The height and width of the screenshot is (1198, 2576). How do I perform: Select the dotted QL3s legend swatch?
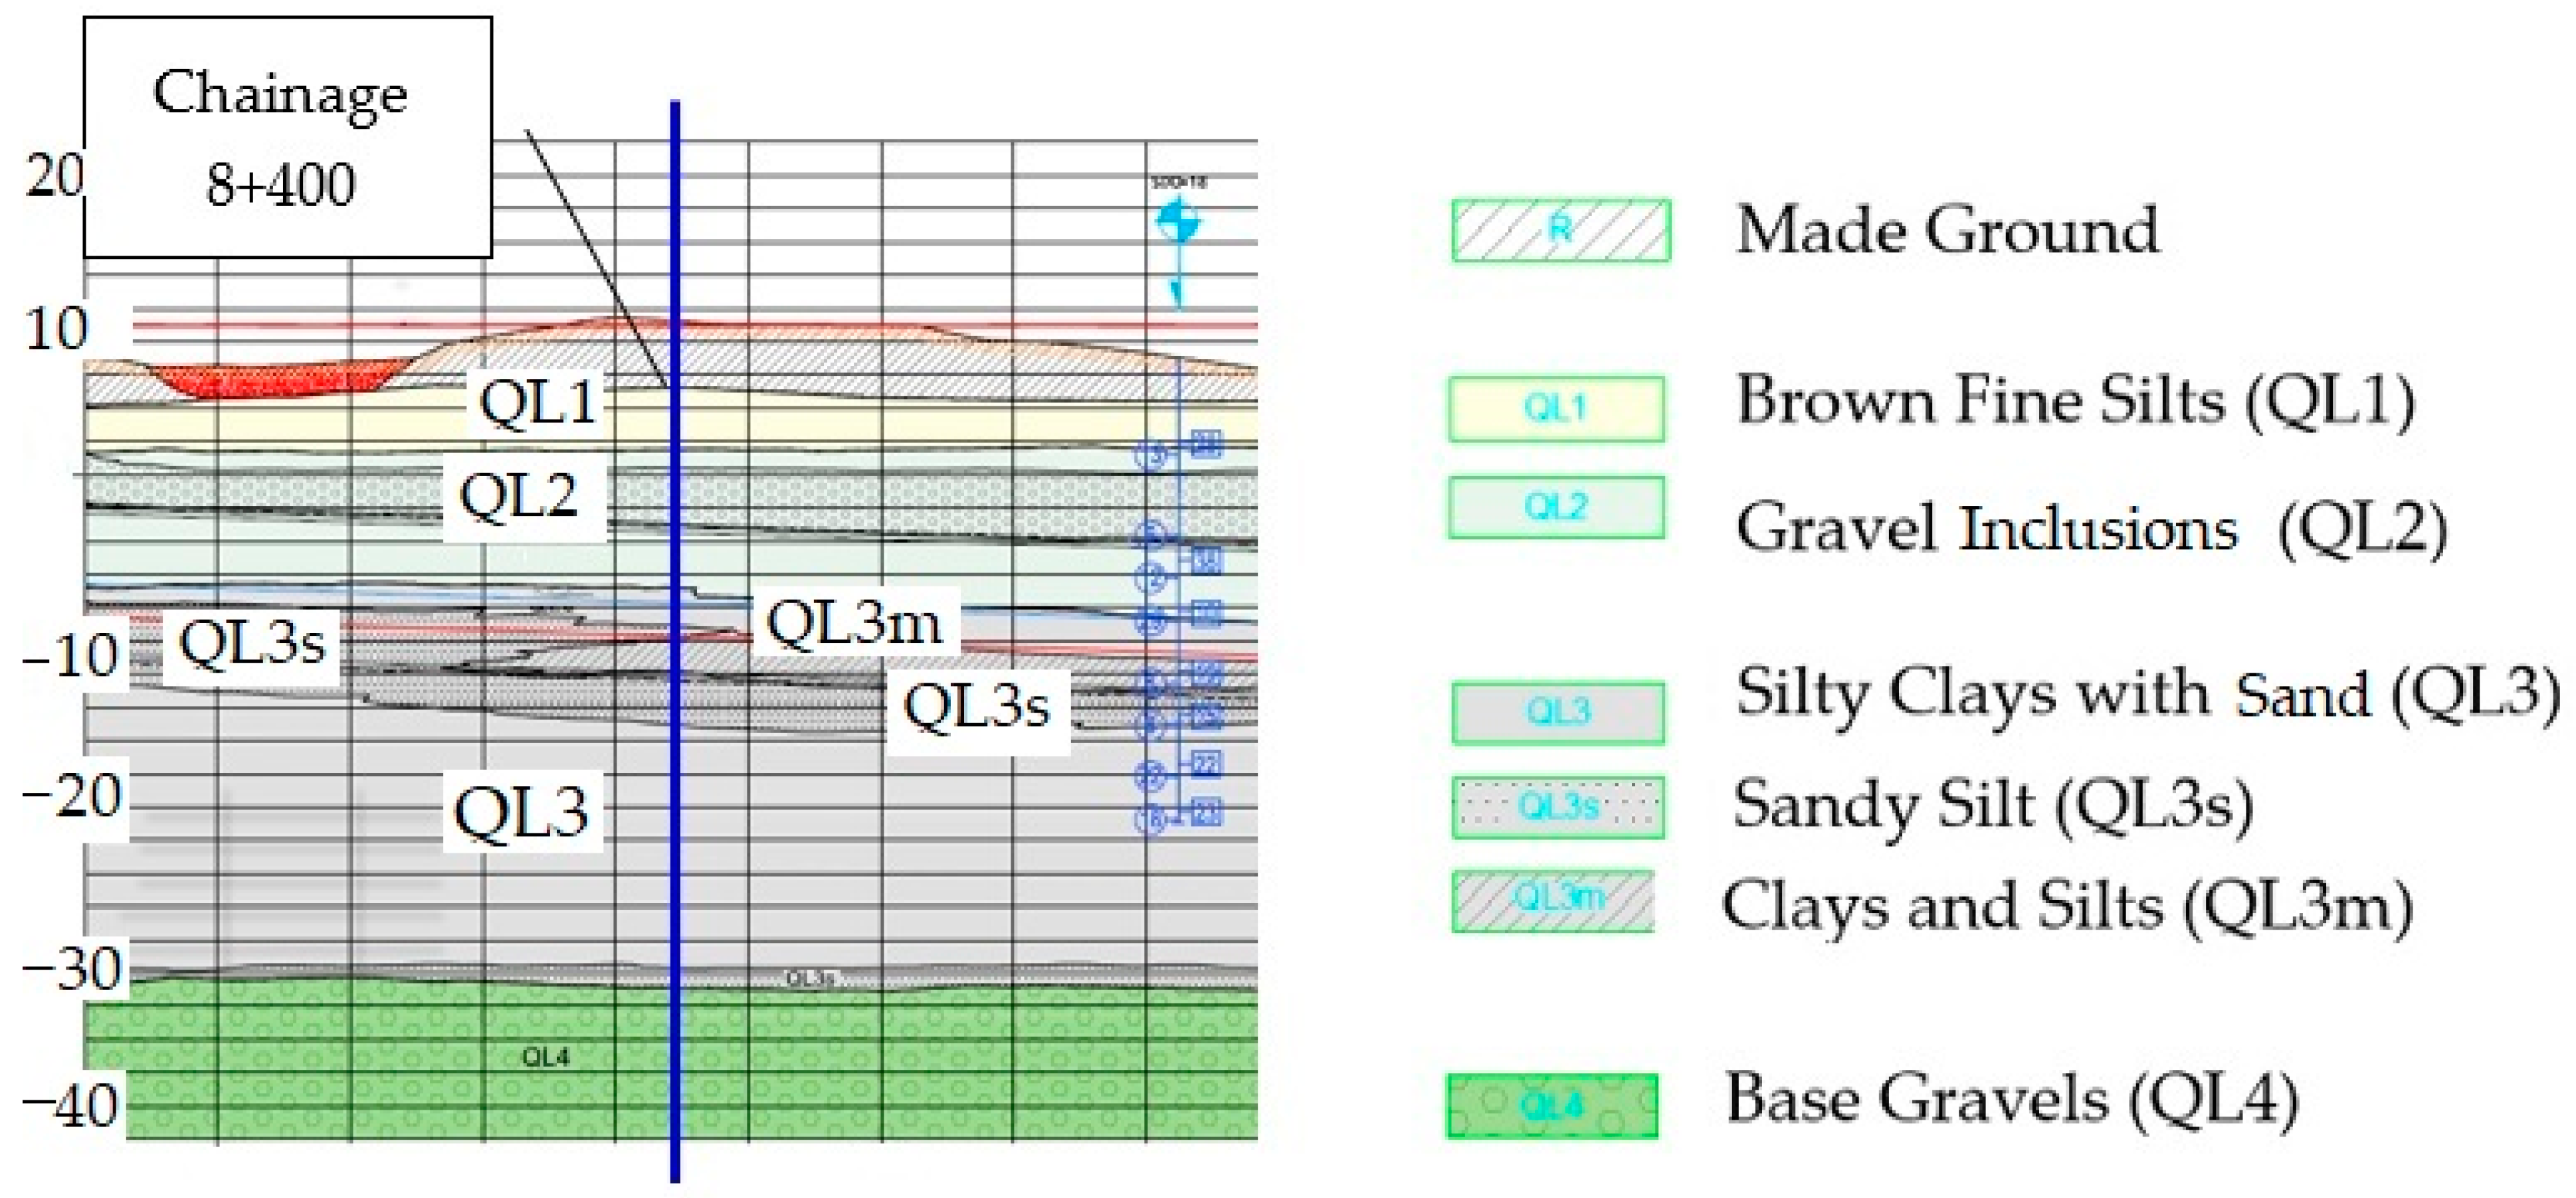point(1558,806)
